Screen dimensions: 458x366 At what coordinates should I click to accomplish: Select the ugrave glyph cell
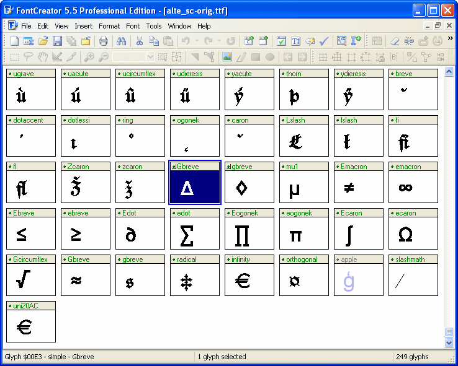[31, 89]
